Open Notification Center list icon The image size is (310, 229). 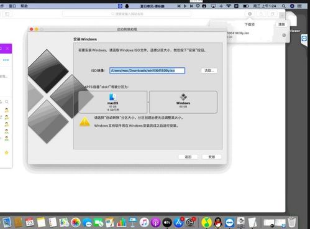299,6
